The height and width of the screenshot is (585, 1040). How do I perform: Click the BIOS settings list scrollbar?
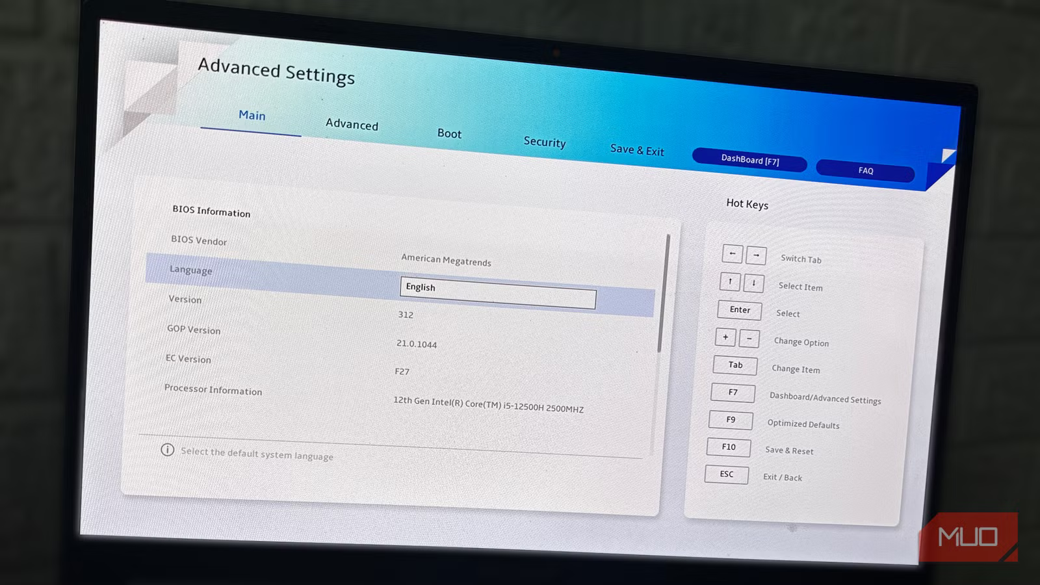pos(662,292)
